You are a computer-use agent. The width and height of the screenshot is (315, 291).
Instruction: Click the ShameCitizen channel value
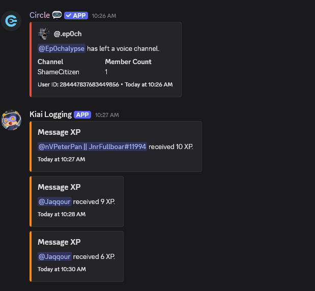click(x=59, y=72)
